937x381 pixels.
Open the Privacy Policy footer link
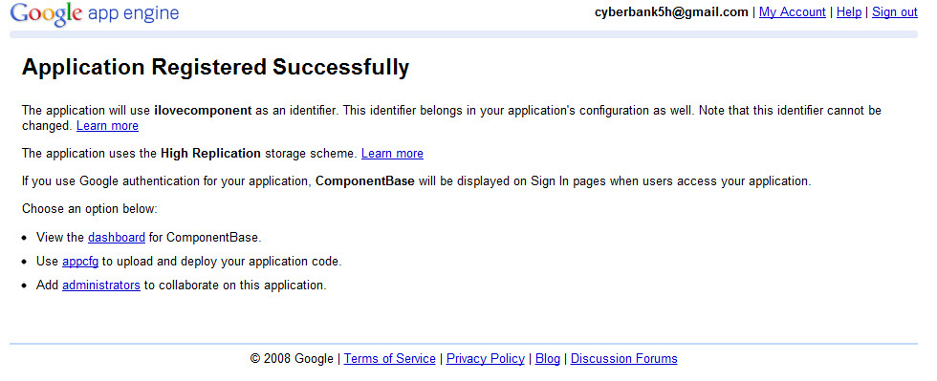tap(486, 358)
